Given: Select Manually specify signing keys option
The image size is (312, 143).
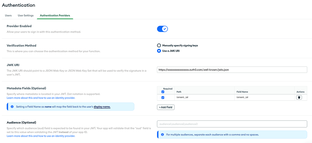Looking at the screenshot, I should tap(159, 45).
